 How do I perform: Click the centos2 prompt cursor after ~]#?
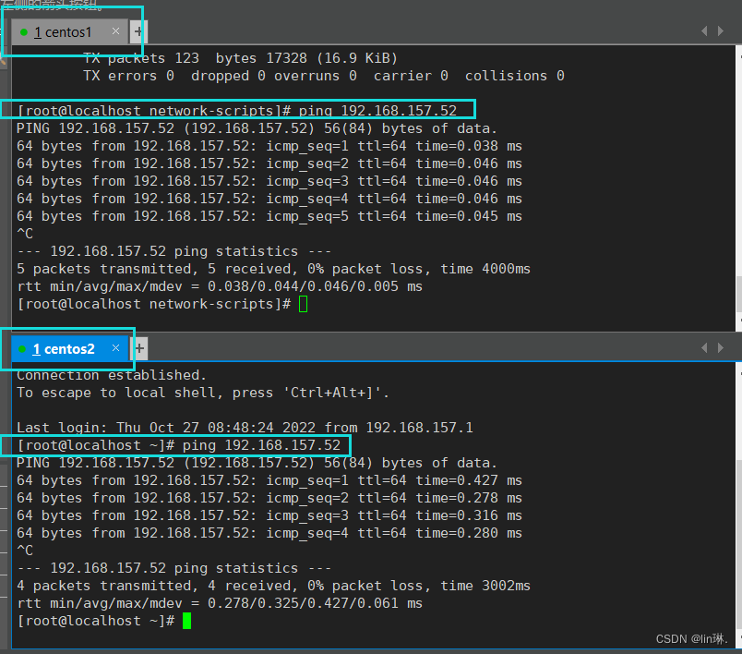pyautogui.click(x=187, y=621)
